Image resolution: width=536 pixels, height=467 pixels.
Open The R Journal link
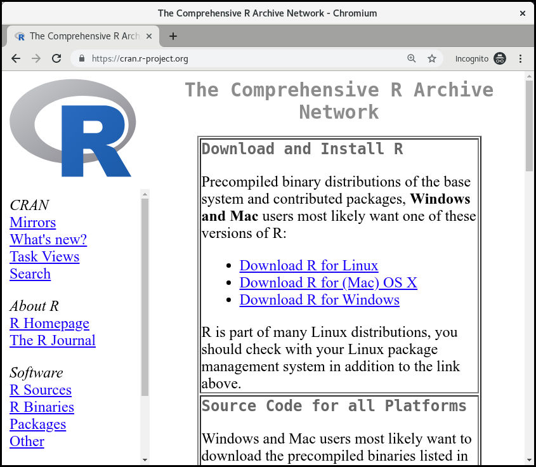(53, 340)
